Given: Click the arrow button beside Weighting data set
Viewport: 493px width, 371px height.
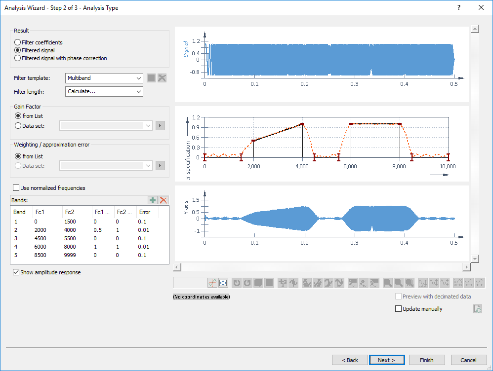Looking at the screenshot, I should tap(161, 166).
